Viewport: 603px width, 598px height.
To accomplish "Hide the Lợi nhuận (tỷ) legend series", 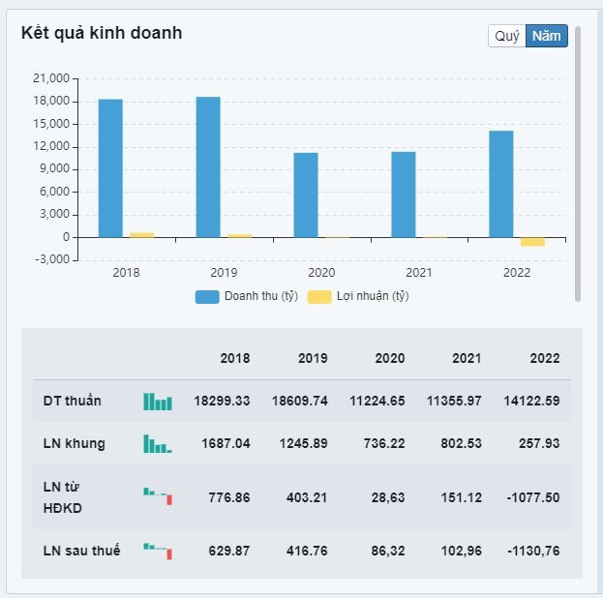I will tap(358, 296).
